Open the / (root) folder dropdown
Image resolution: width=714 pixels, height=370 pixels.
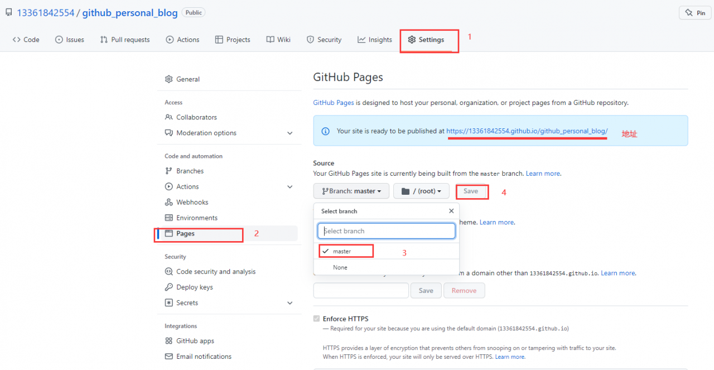click(x=421, y=191)
